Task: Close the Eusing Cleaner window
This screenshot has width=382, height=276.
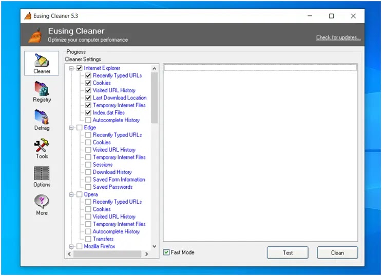Action: coord(353,16)
